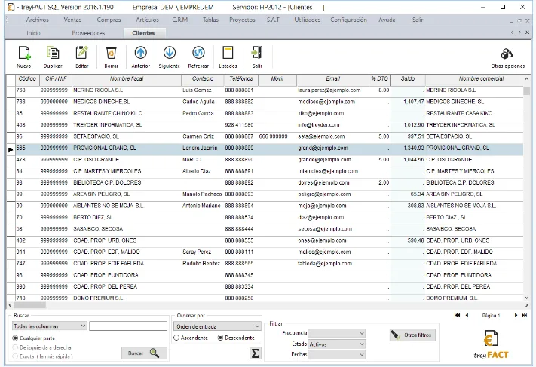Click the horizontal scrollbar thumb
Screen dimensions: 536x367
coord(29,304)
